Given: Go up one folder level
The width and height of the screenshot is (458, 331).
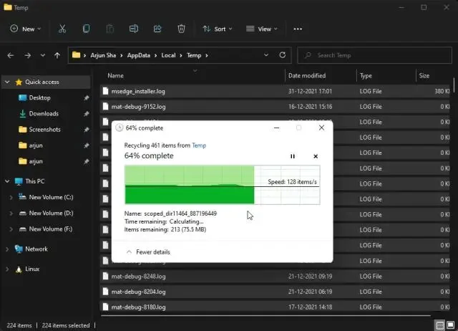Looking at the screenshot, I should 57,55.
